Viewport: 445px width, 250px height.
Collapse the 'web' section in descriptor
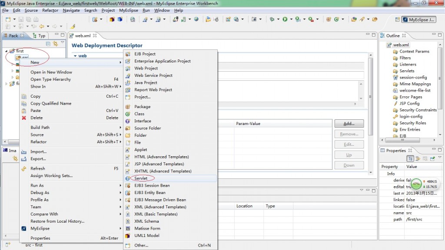pos(75,56)
